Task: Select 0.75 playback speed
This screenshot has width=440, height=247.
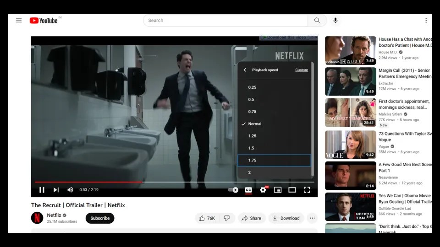Action: tap(274, 112)
